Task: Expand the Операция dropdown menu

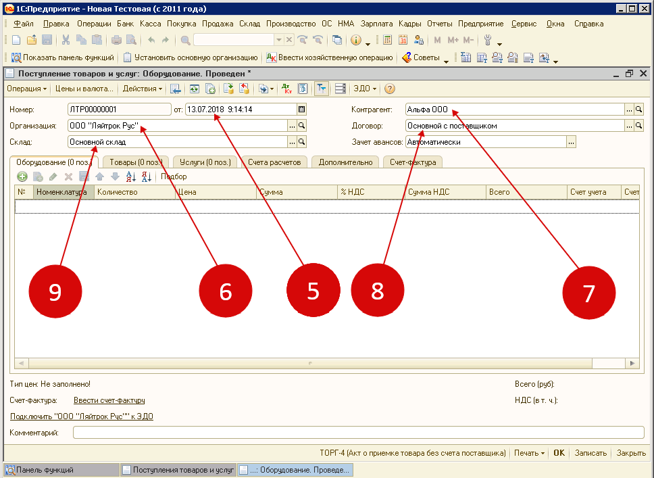Action: (26, 89)
